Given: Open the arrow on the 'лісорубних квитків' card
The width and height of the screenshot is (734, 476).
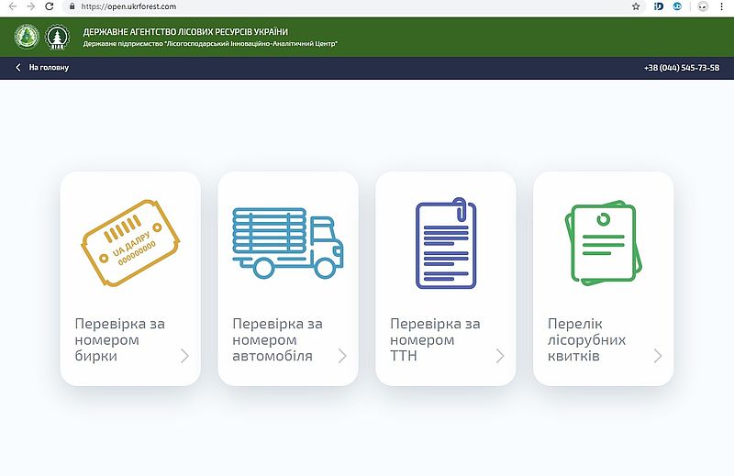Looking at the screenshot, I should (658, 356).
